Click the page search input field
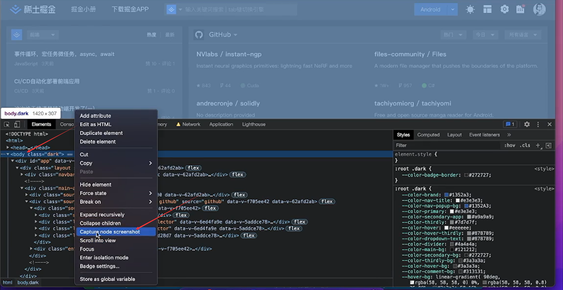Screen dimensions: 563x290 pyautogui.click(x=240, y=9)
